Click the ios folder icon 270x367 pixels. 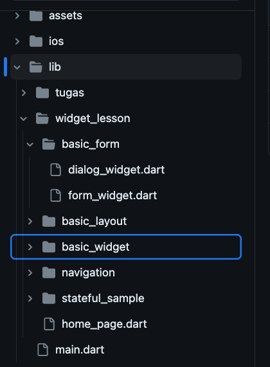[36, 41]
